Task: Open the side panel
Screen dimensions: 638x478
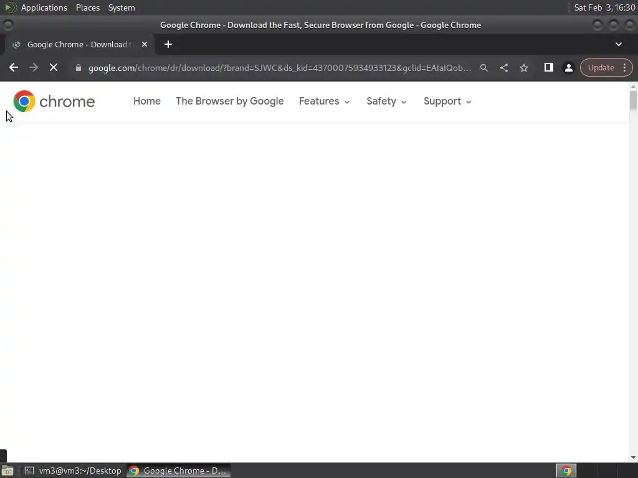Action: click(x=548, y=67)
